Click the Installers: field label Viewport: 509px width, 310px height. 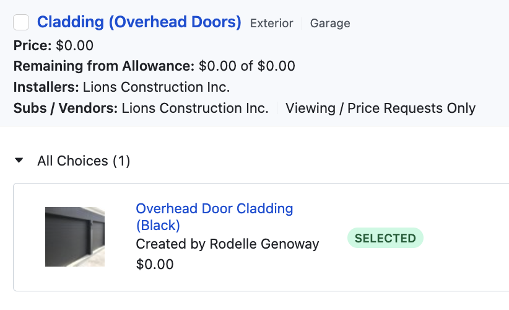(x=46, y=87)
